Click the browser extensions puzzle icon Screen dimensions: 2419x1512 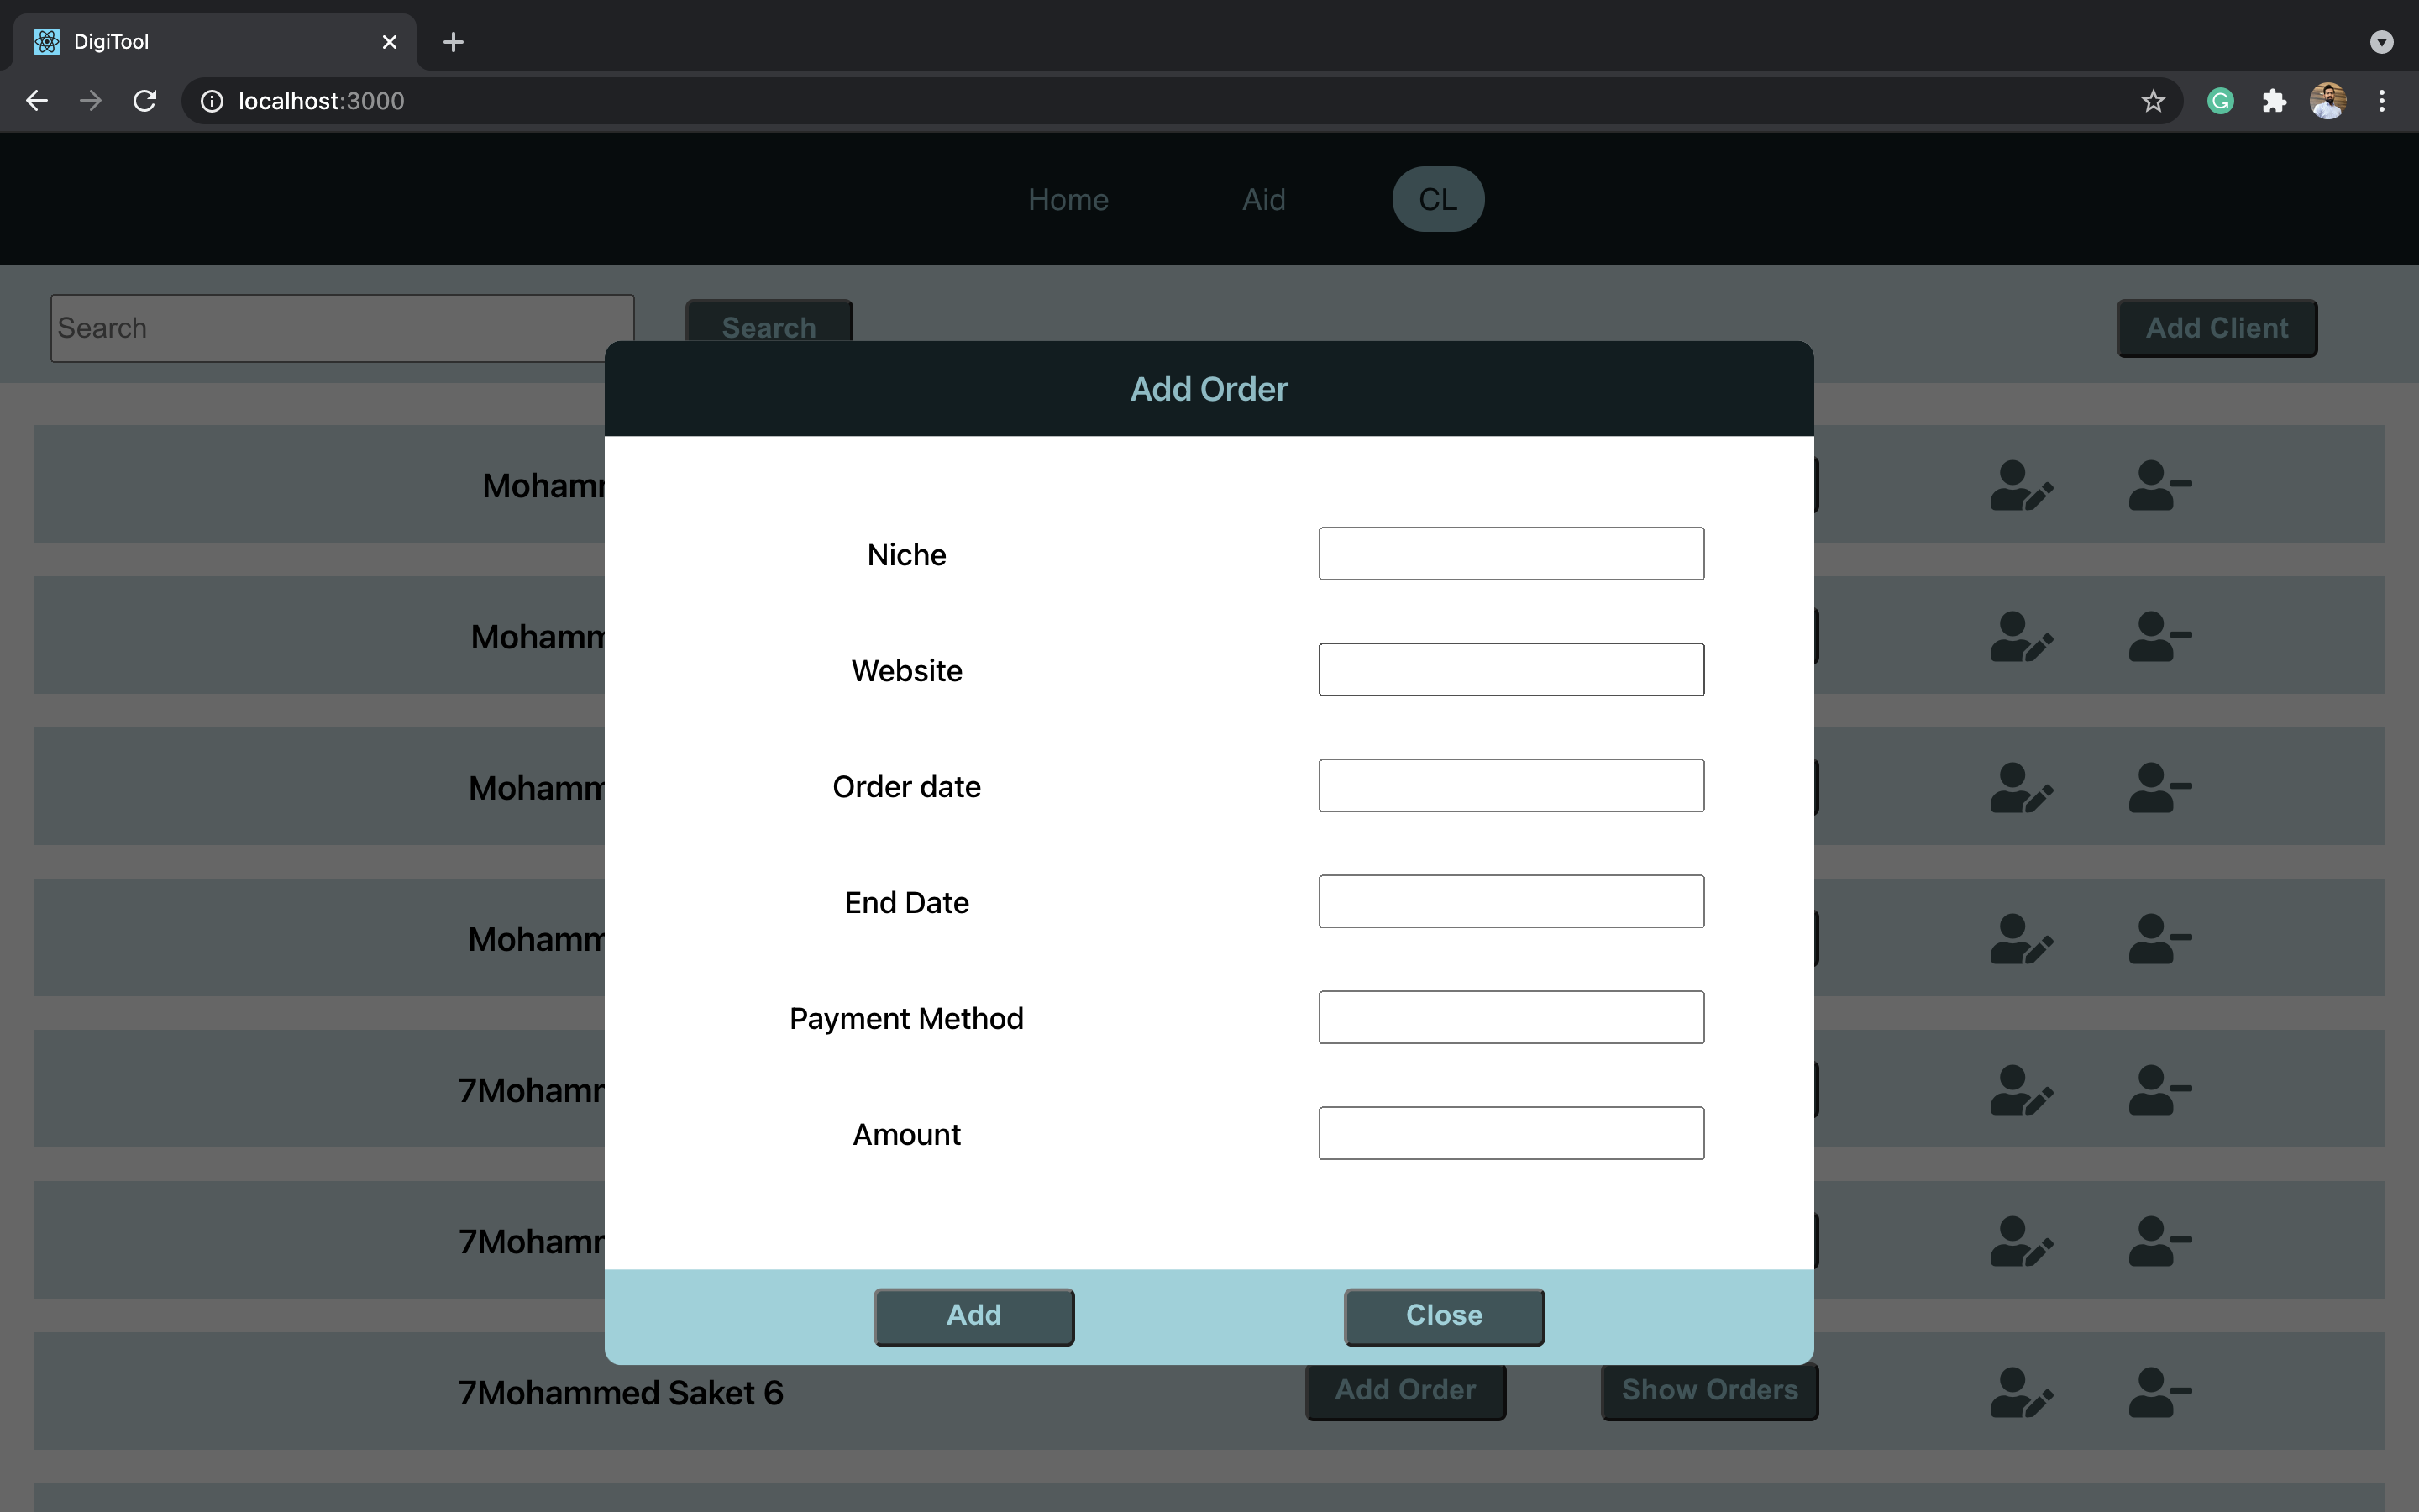(x=2273, y=100)
